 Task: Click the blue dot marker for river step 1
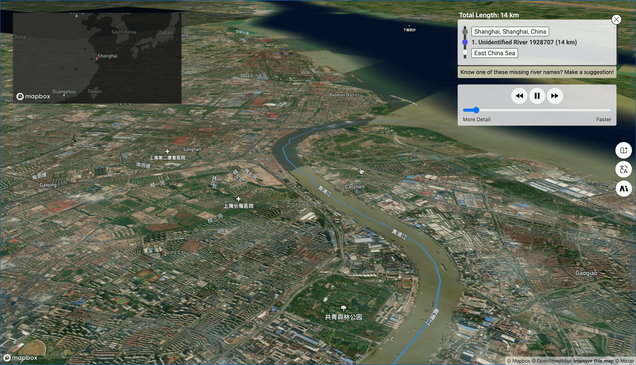[465, 42]
